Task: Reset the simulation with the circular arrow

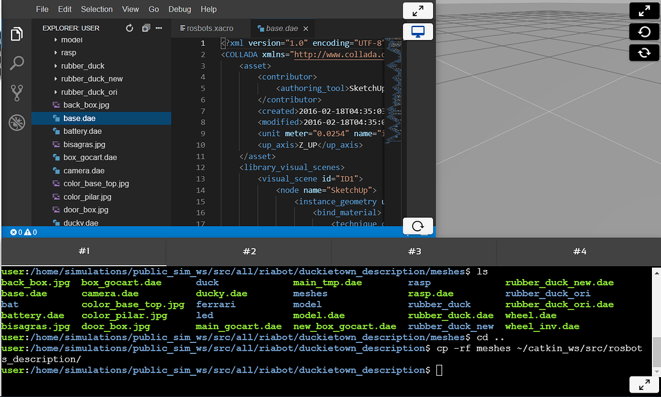Action: pos(644,32)
